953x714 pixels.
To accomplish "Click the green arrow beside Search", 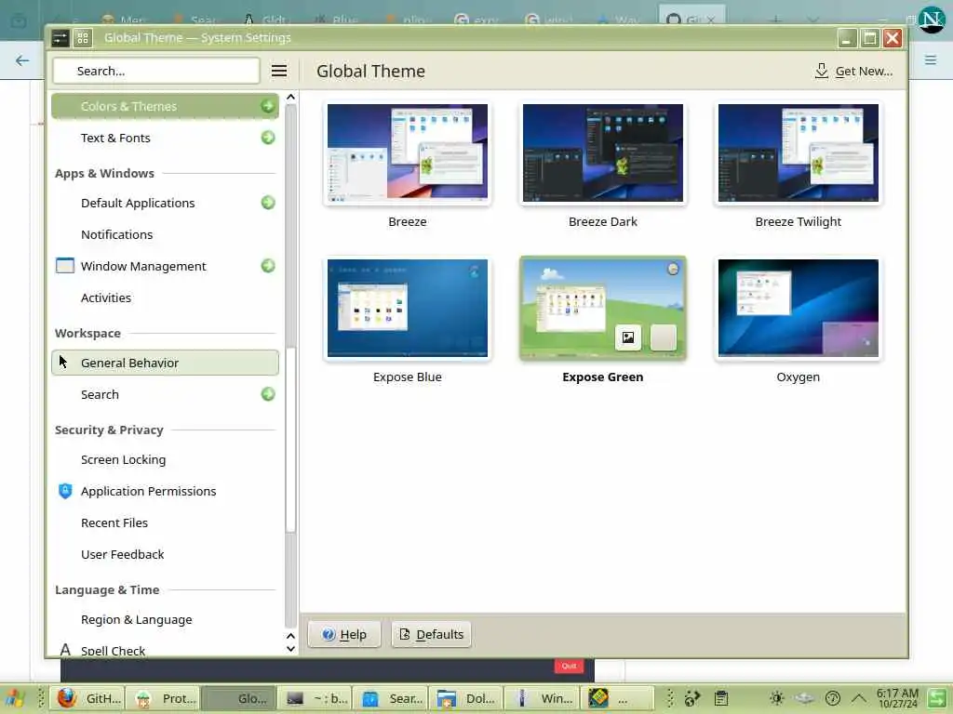I will [267, 394].
